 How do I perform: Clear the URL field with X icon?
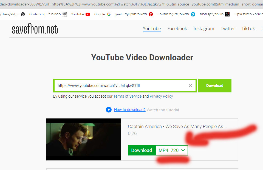pyautogui.click(x=190, y=86)
